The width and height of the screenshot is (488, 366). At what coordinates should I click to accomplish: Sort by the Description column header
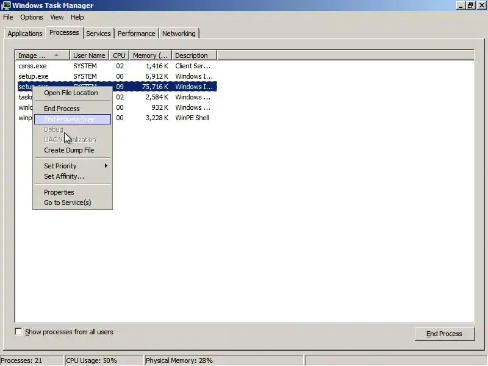click(x=194, y=56)
